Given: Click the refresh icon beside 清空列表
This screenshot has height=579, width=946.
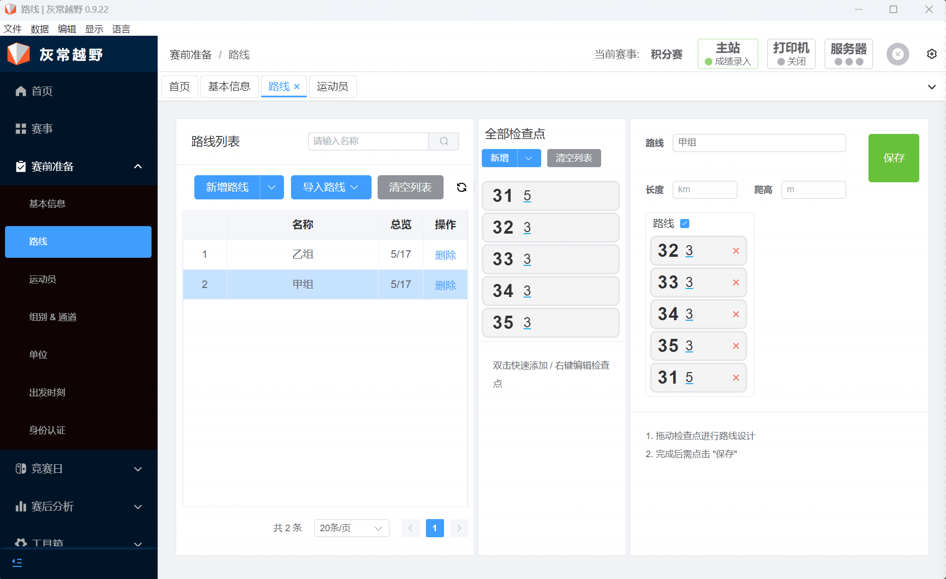Looking at the screenshot, I should (x=461, y=187).
